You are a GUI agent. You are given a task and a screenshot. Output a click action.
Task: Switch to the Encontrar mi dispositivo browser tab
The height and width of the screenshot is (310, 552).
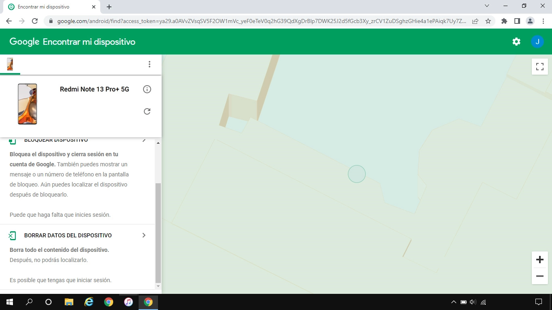pos(48,6)
